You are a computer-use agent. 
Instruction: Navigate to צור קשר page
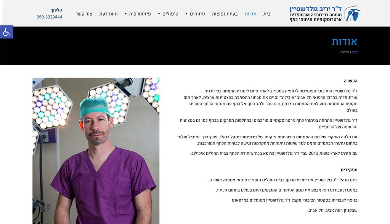[84, 14]
